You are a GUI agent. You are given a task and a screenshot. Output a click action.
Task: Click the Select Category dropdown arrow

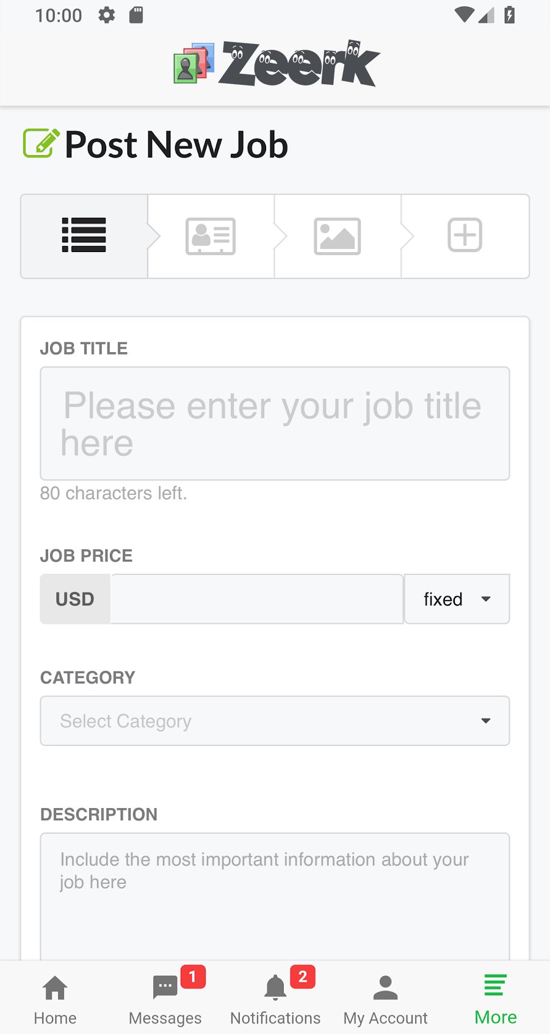click(486, 721)
